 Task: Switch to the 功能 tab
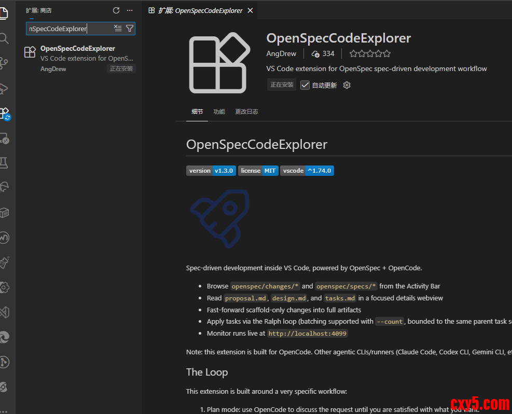coord(219,112)
